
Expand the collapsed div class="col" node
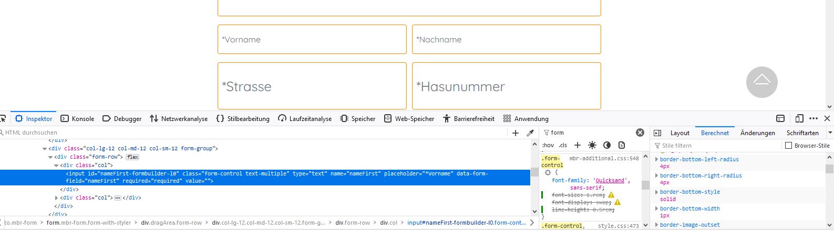click(57, 198)
